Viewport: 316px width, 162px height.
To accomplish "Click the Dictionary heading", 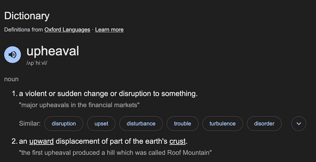I will tap(27, 16).
